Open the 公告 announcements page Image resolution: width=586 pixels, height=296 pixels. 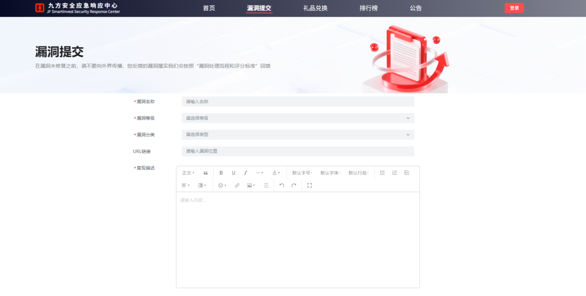point(416,8)
